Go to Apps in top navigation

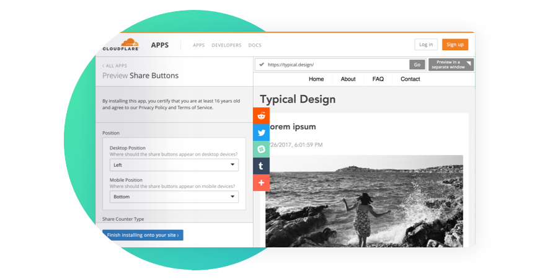tap(198, 45)
